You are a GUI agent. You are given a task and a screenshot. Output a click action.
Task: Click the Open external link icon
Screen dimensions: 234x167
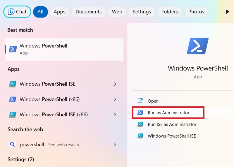point(140,101)
